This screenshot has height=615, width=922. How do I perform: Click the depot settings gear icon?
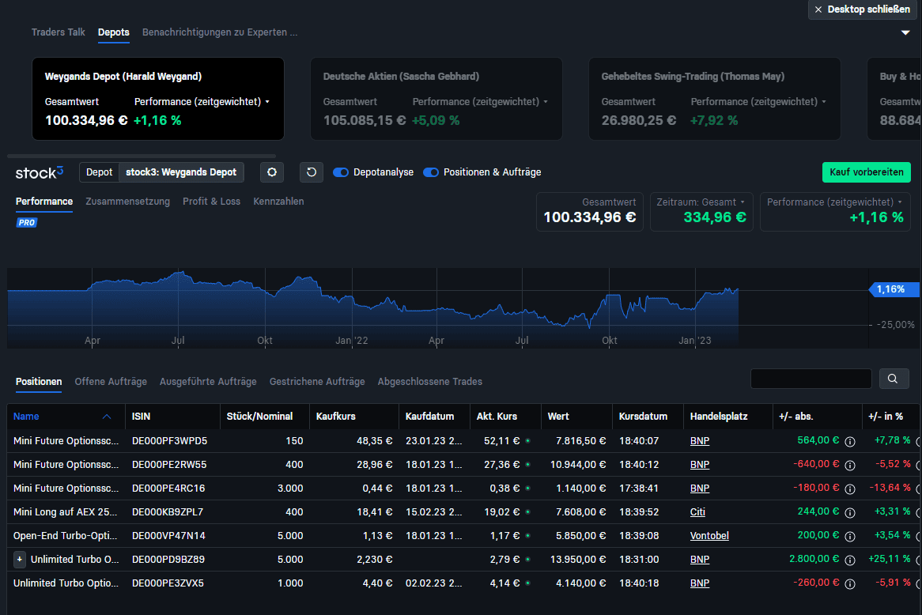coord(272,172)
